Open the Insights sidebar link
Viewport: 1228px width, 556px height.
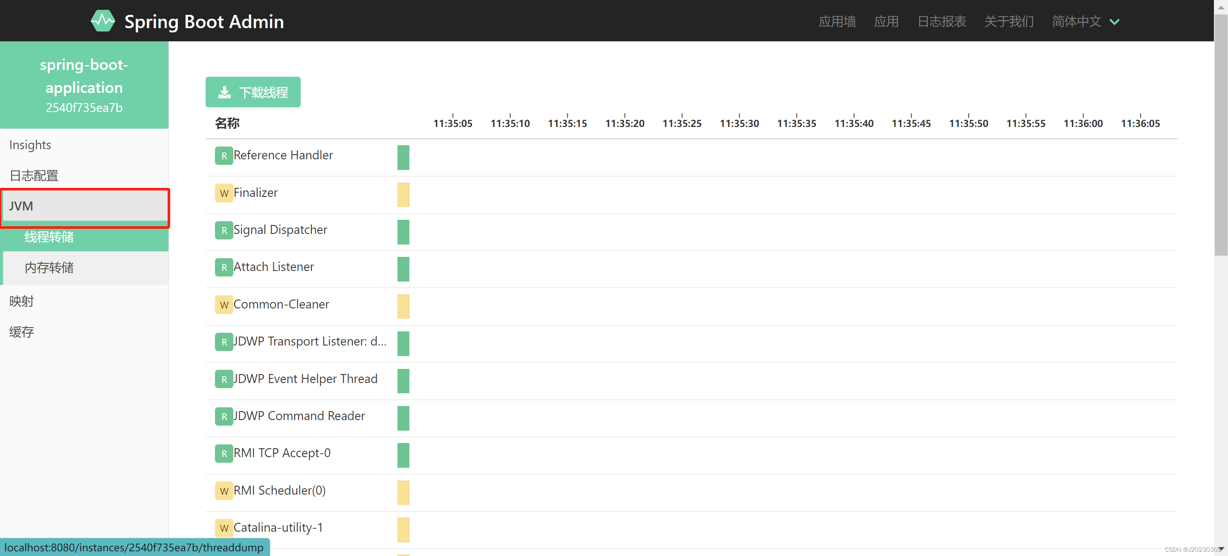pyautogui.click(x=30, y=145)
